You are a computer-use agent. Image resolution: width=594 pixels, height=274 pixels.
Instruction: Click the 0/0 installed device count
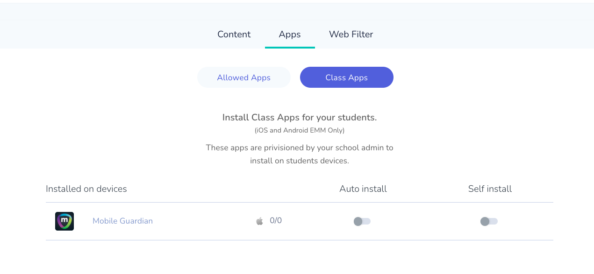tap(276, 221)
